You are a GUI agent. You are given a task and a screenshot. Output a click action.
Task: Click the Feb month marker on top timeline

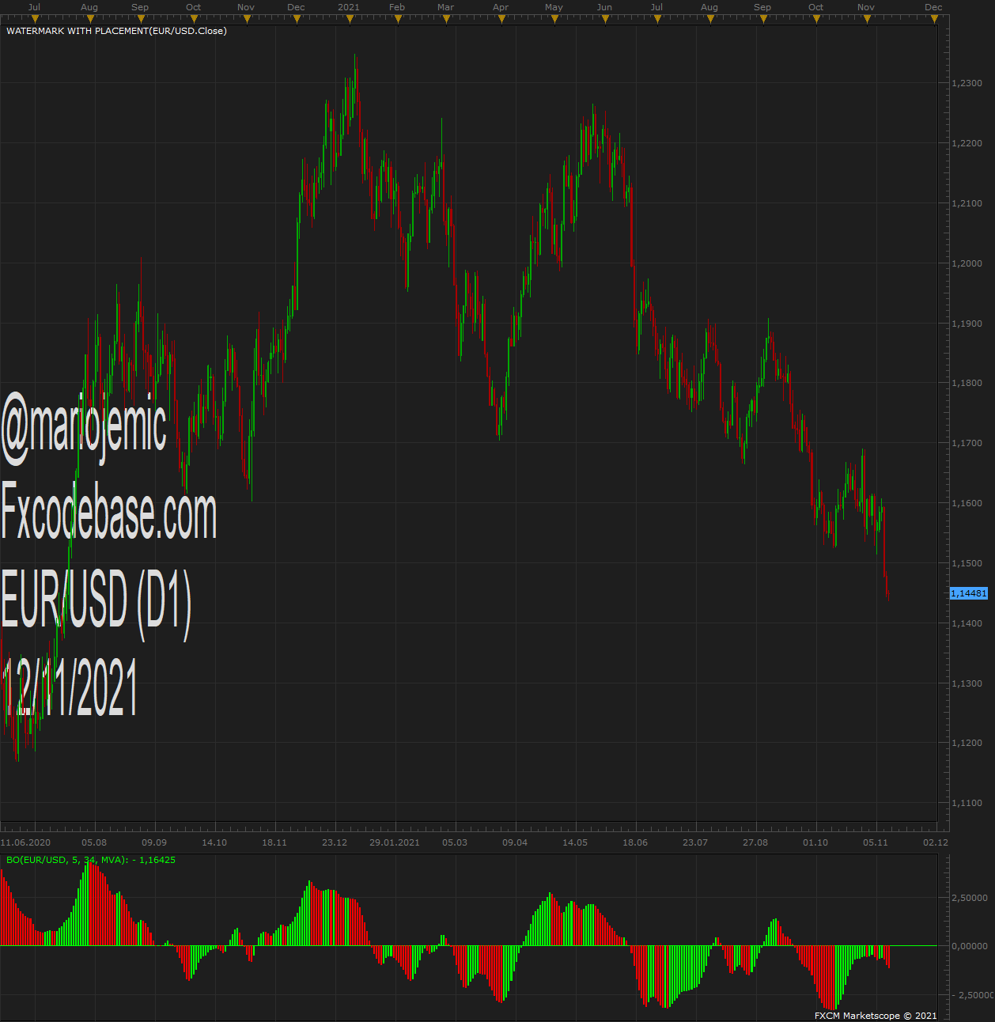pyautogui.click(x=397, y=7)
